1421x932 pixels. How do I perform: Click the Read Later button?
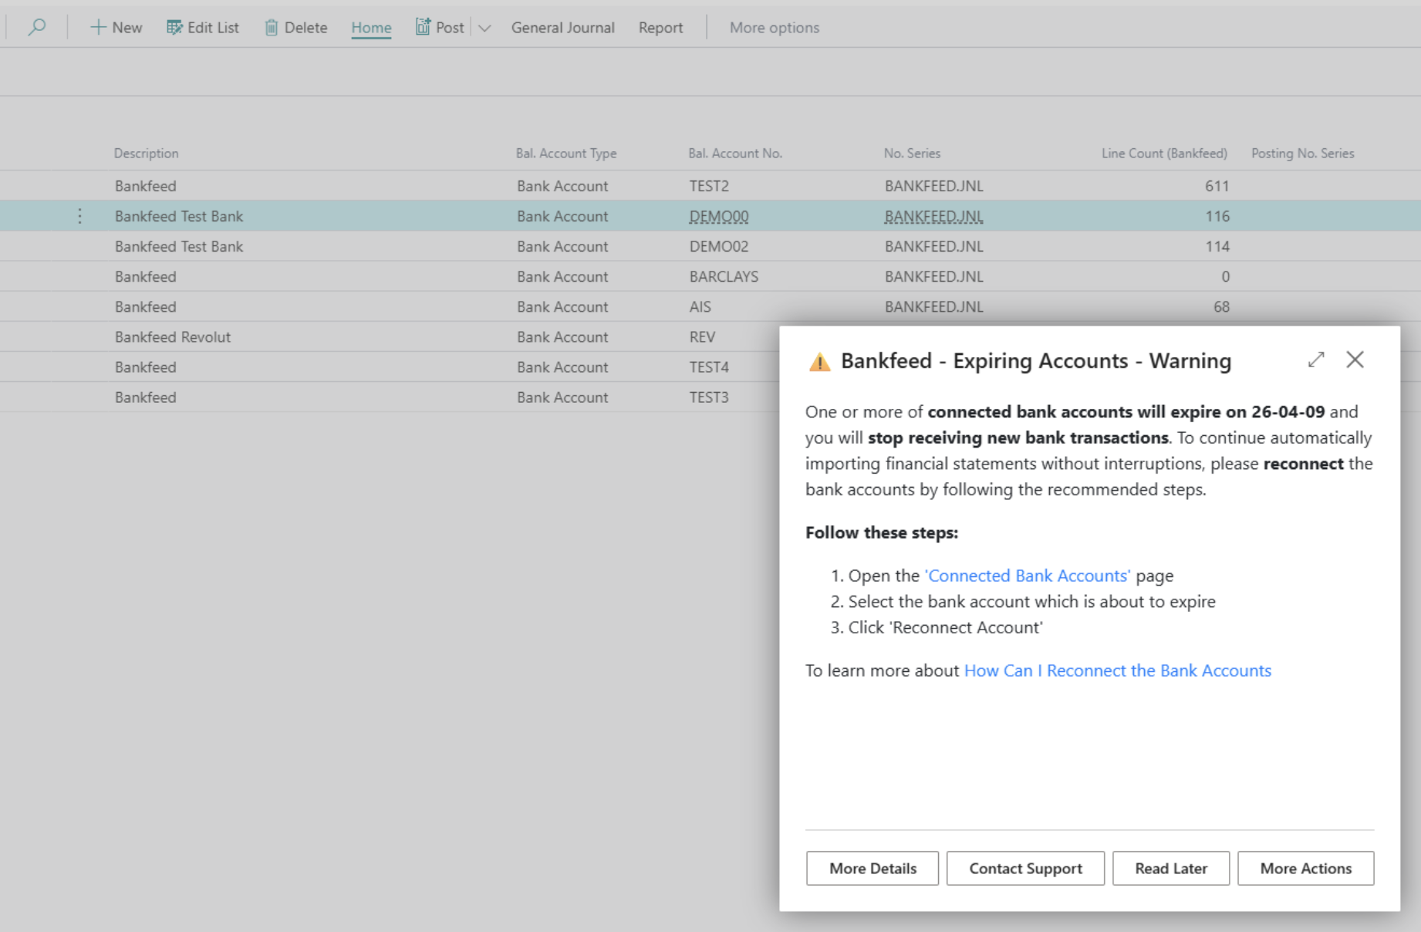pos(1171,869)
